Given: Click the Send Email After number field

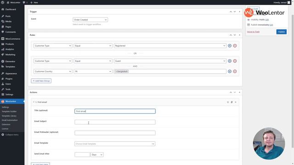Looking at the screenshot, I should (x=82, y=154).
